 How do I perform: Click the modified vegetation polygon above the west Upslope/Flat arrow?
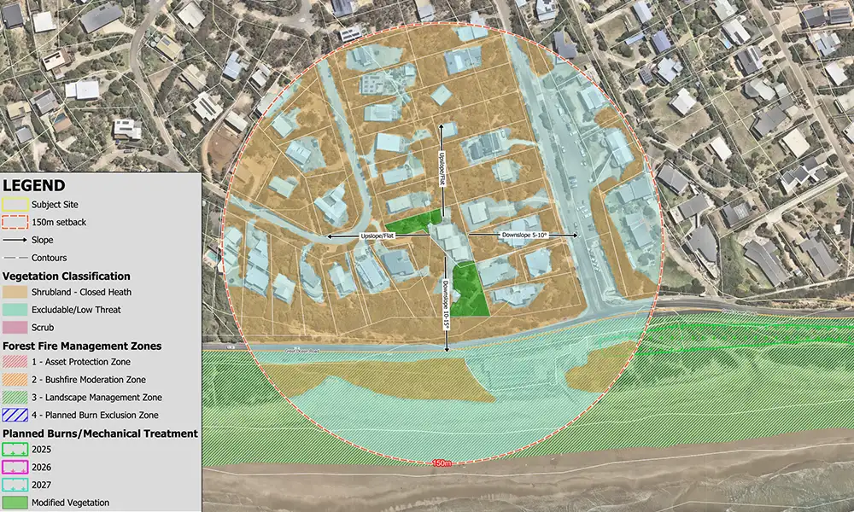click(414, 224)
